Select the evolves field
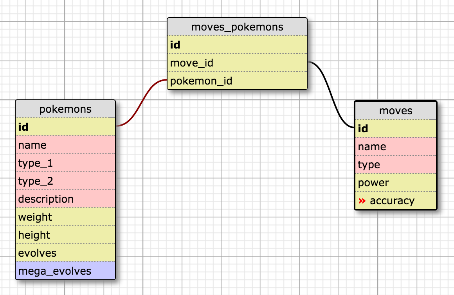 (x=65, y=253)
